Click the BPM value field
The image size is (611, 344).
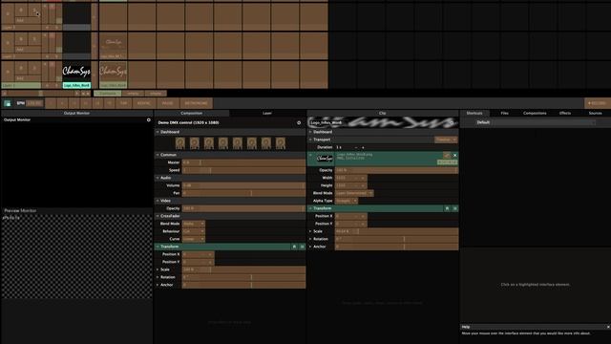(34, 103)
